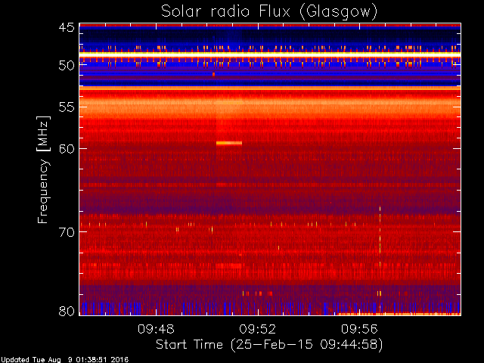This screenshot has height=363, width=484.
Task: Click the 55 frequency tick label
Action: click(x=67, y=107)
